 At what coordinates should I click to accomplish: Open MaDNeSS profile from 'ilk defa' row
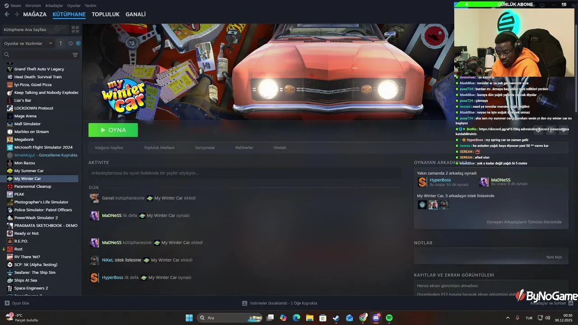(112, 216)
